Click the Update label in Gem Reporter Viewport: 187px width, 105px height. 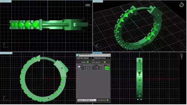(x=83, y=62)
